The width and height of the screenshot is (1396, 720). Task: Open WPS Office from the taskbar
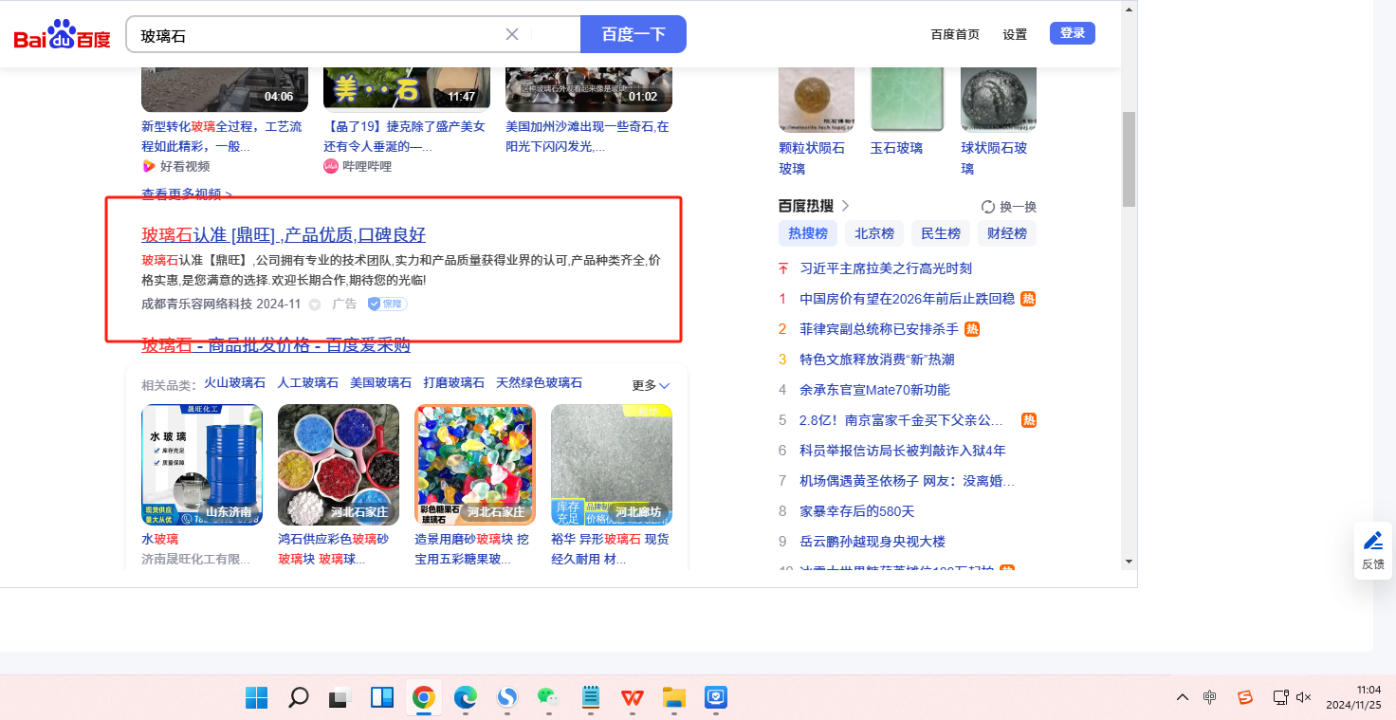tap(632, 698)
